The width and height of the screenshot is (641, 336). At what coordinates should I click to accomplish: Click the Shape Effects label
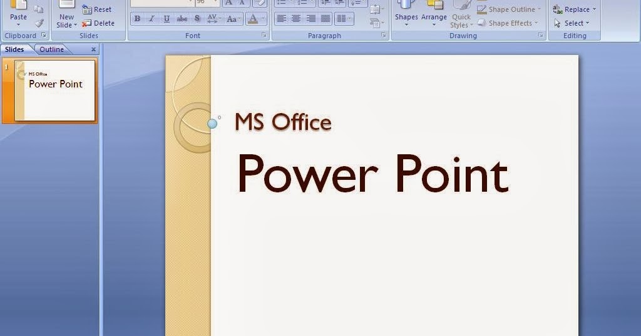[510, 23]
